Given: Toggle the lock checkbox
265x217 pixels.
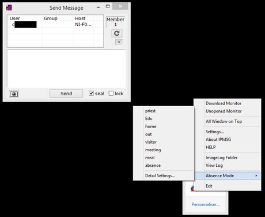Looking at the screenshot, I should point(111,93).
